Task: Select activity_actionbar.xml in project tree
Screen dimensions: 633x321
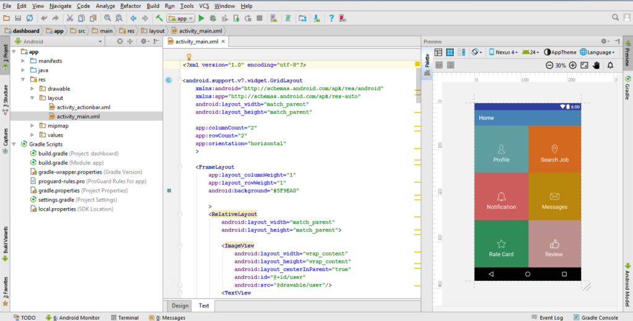Action: [83, 107]
